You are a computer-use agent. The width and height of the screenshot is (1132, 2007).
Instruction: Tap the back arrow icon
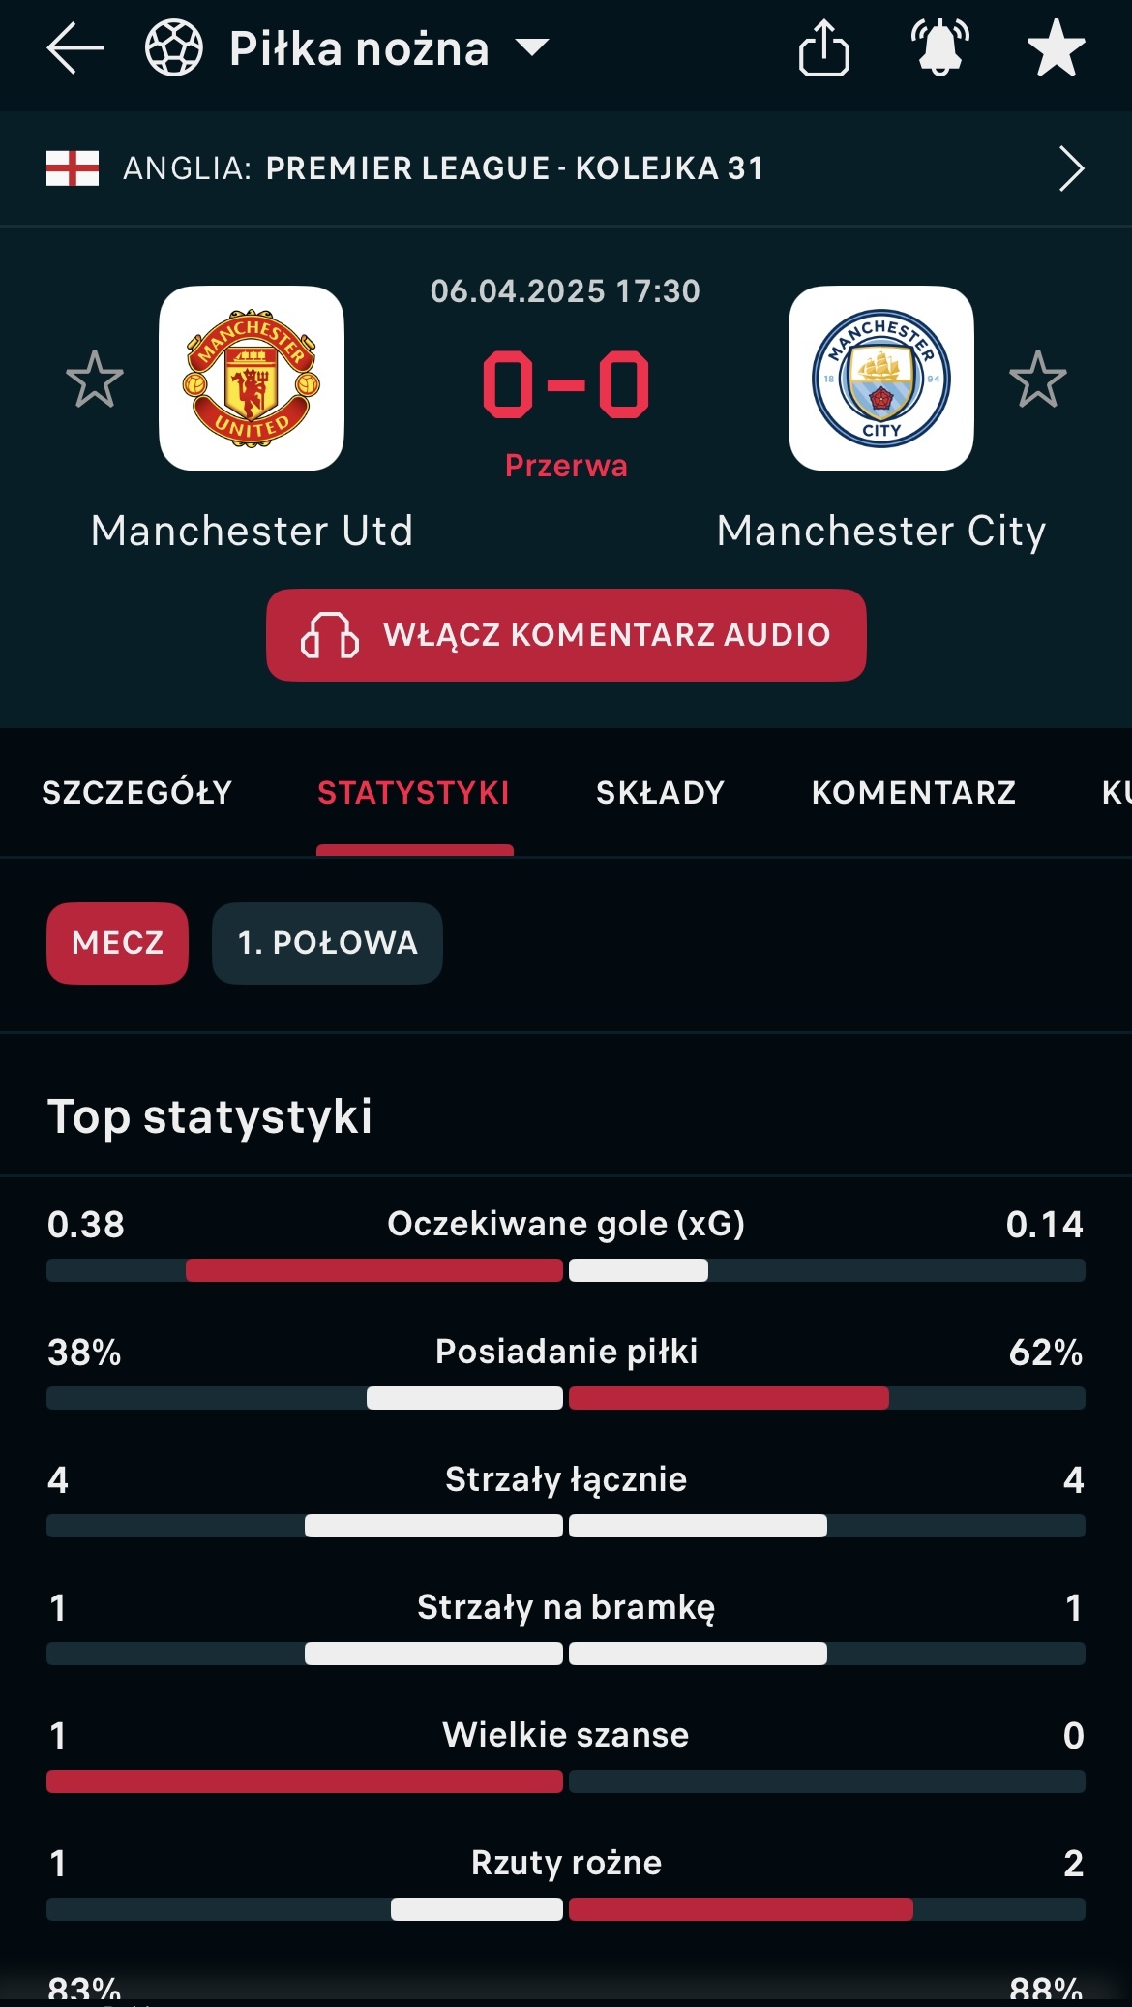click(74, 48)
